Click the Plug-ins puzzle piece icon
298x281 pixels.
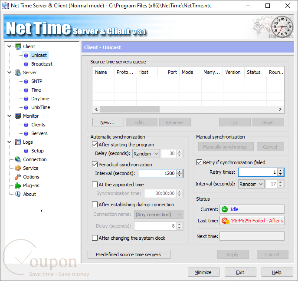click(18, 185)
